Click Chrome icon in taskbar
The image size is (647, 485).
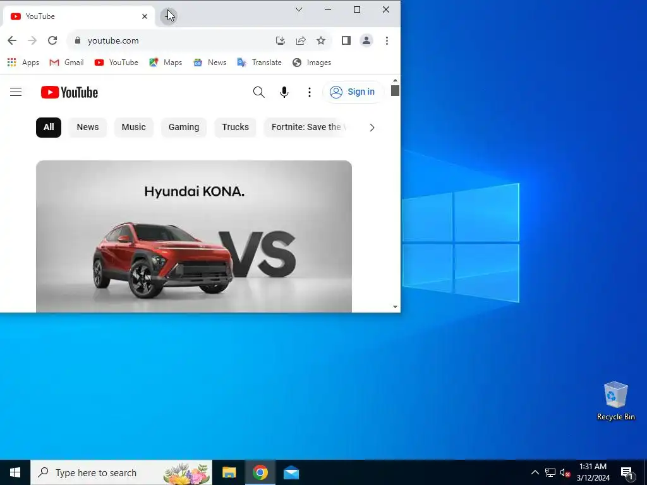tap(260, 472)
